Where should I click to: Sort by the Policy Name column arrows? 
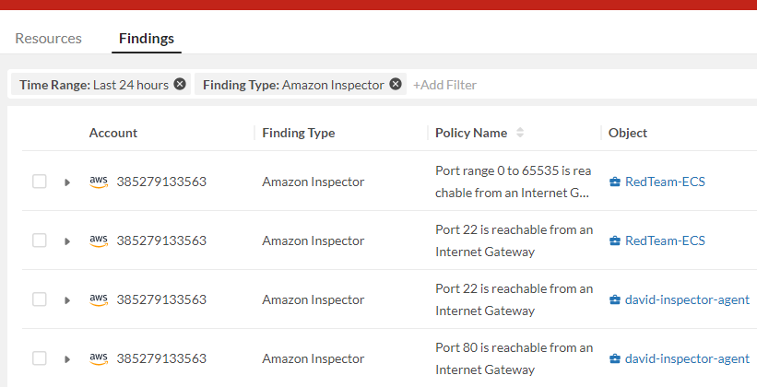pos(520,133)
